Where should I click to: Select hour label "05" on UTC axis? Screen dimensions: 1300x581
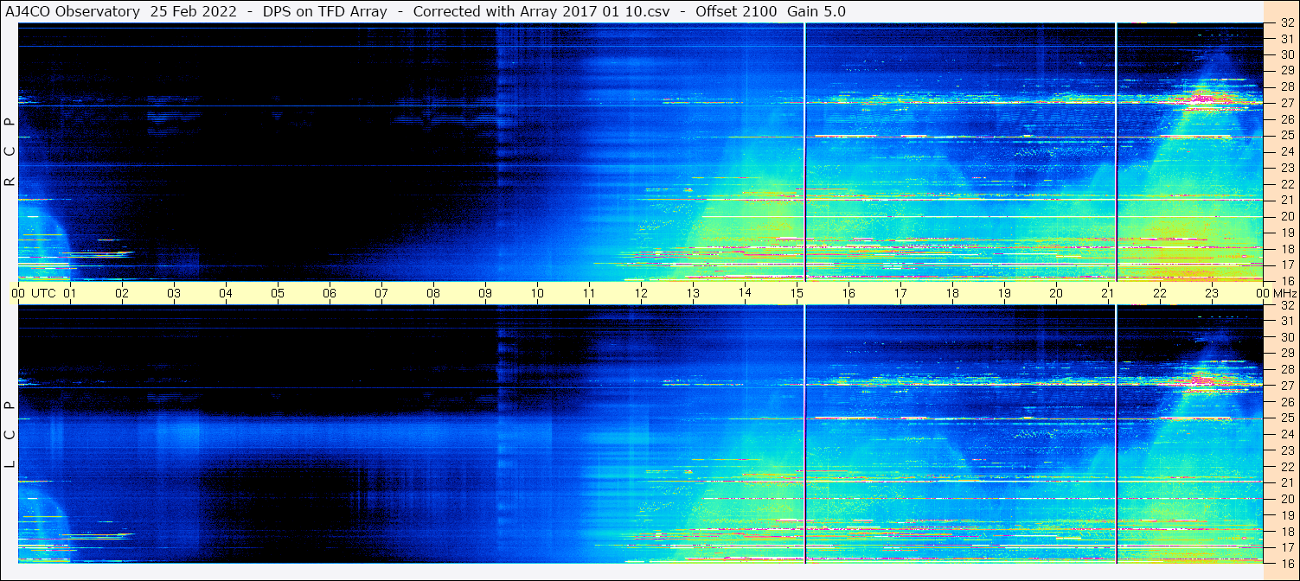click(x=278, y=293)
